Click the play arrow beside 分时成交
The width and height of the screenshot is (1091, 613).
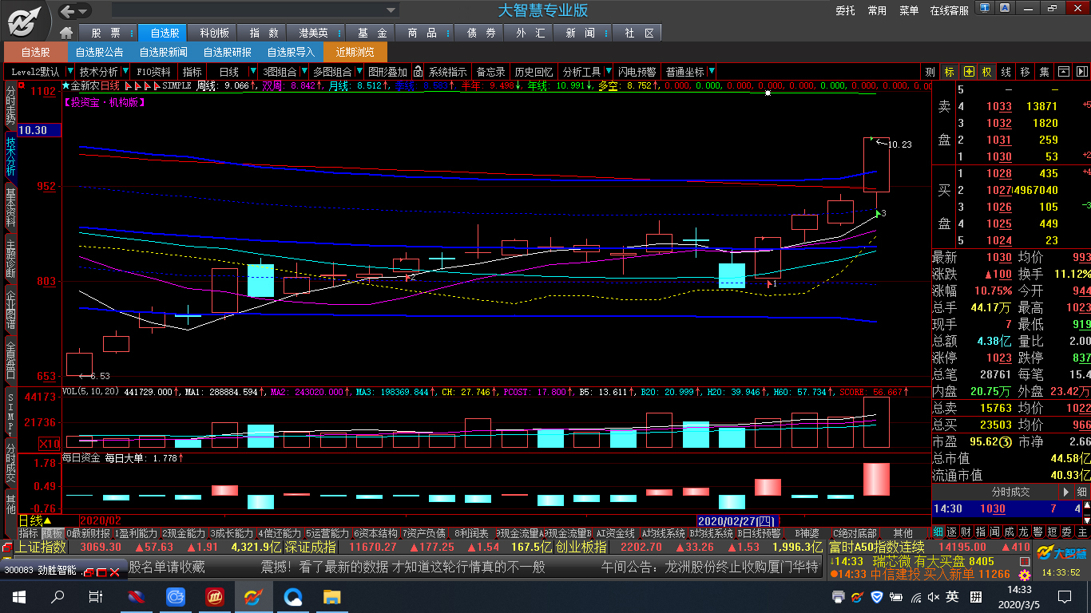pyautogui.click(x=1065, y=492)
